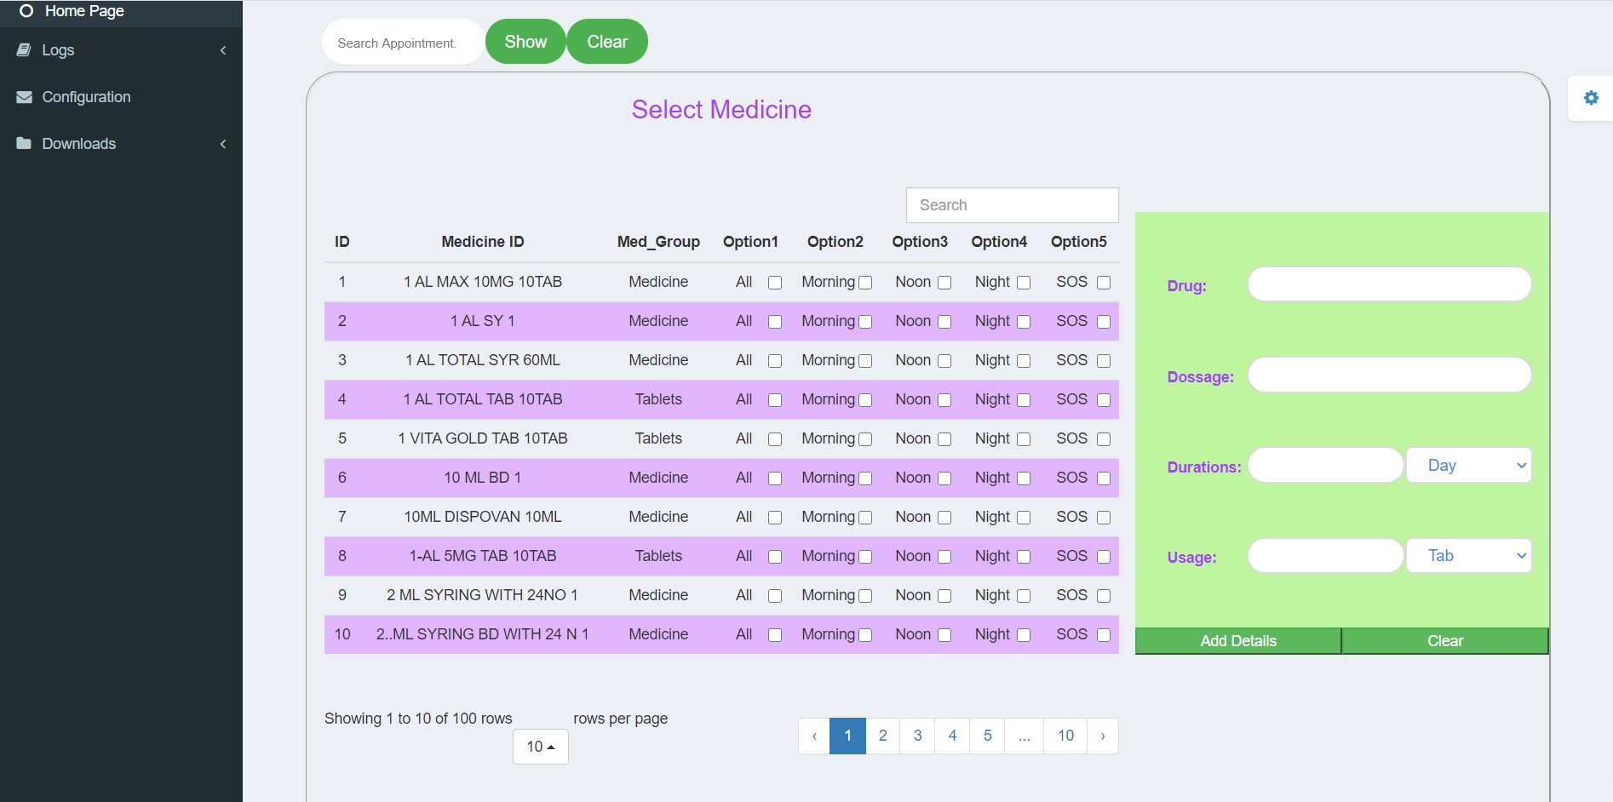The height and width of the screenshot is (802, 1613).
Task: Toggle SOS for 1 VITA GOLD TAB 10TAB
Action: (x=1104, y=439)
